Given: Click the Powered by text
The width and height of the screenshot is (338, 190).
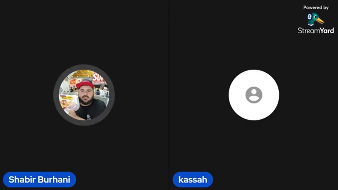Looking at the screenshot, I should tap(316, 8).
